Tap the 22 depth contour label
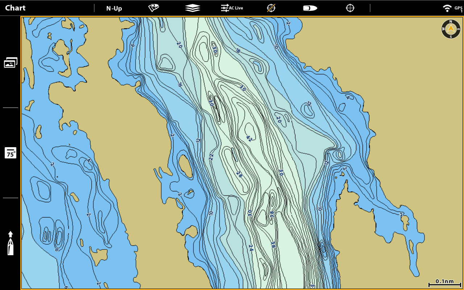The width and height of the screenshot is (464, 290). click(x=211, y=157)
